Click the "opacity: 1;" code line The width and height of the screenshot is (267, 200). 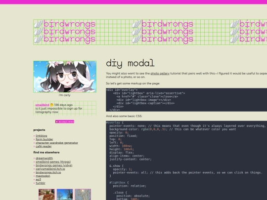coord(123,169)
